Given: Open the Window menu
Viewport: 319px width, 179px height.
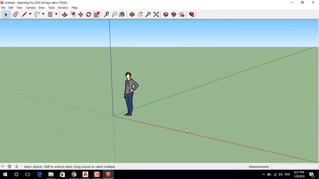Looking at the screenshot, I should click(x=63, y=7).
